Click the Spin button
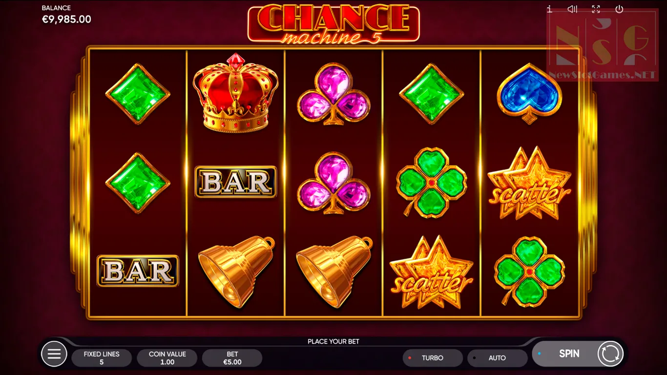Viewport: 667px width, 375px height. (569, 354)
